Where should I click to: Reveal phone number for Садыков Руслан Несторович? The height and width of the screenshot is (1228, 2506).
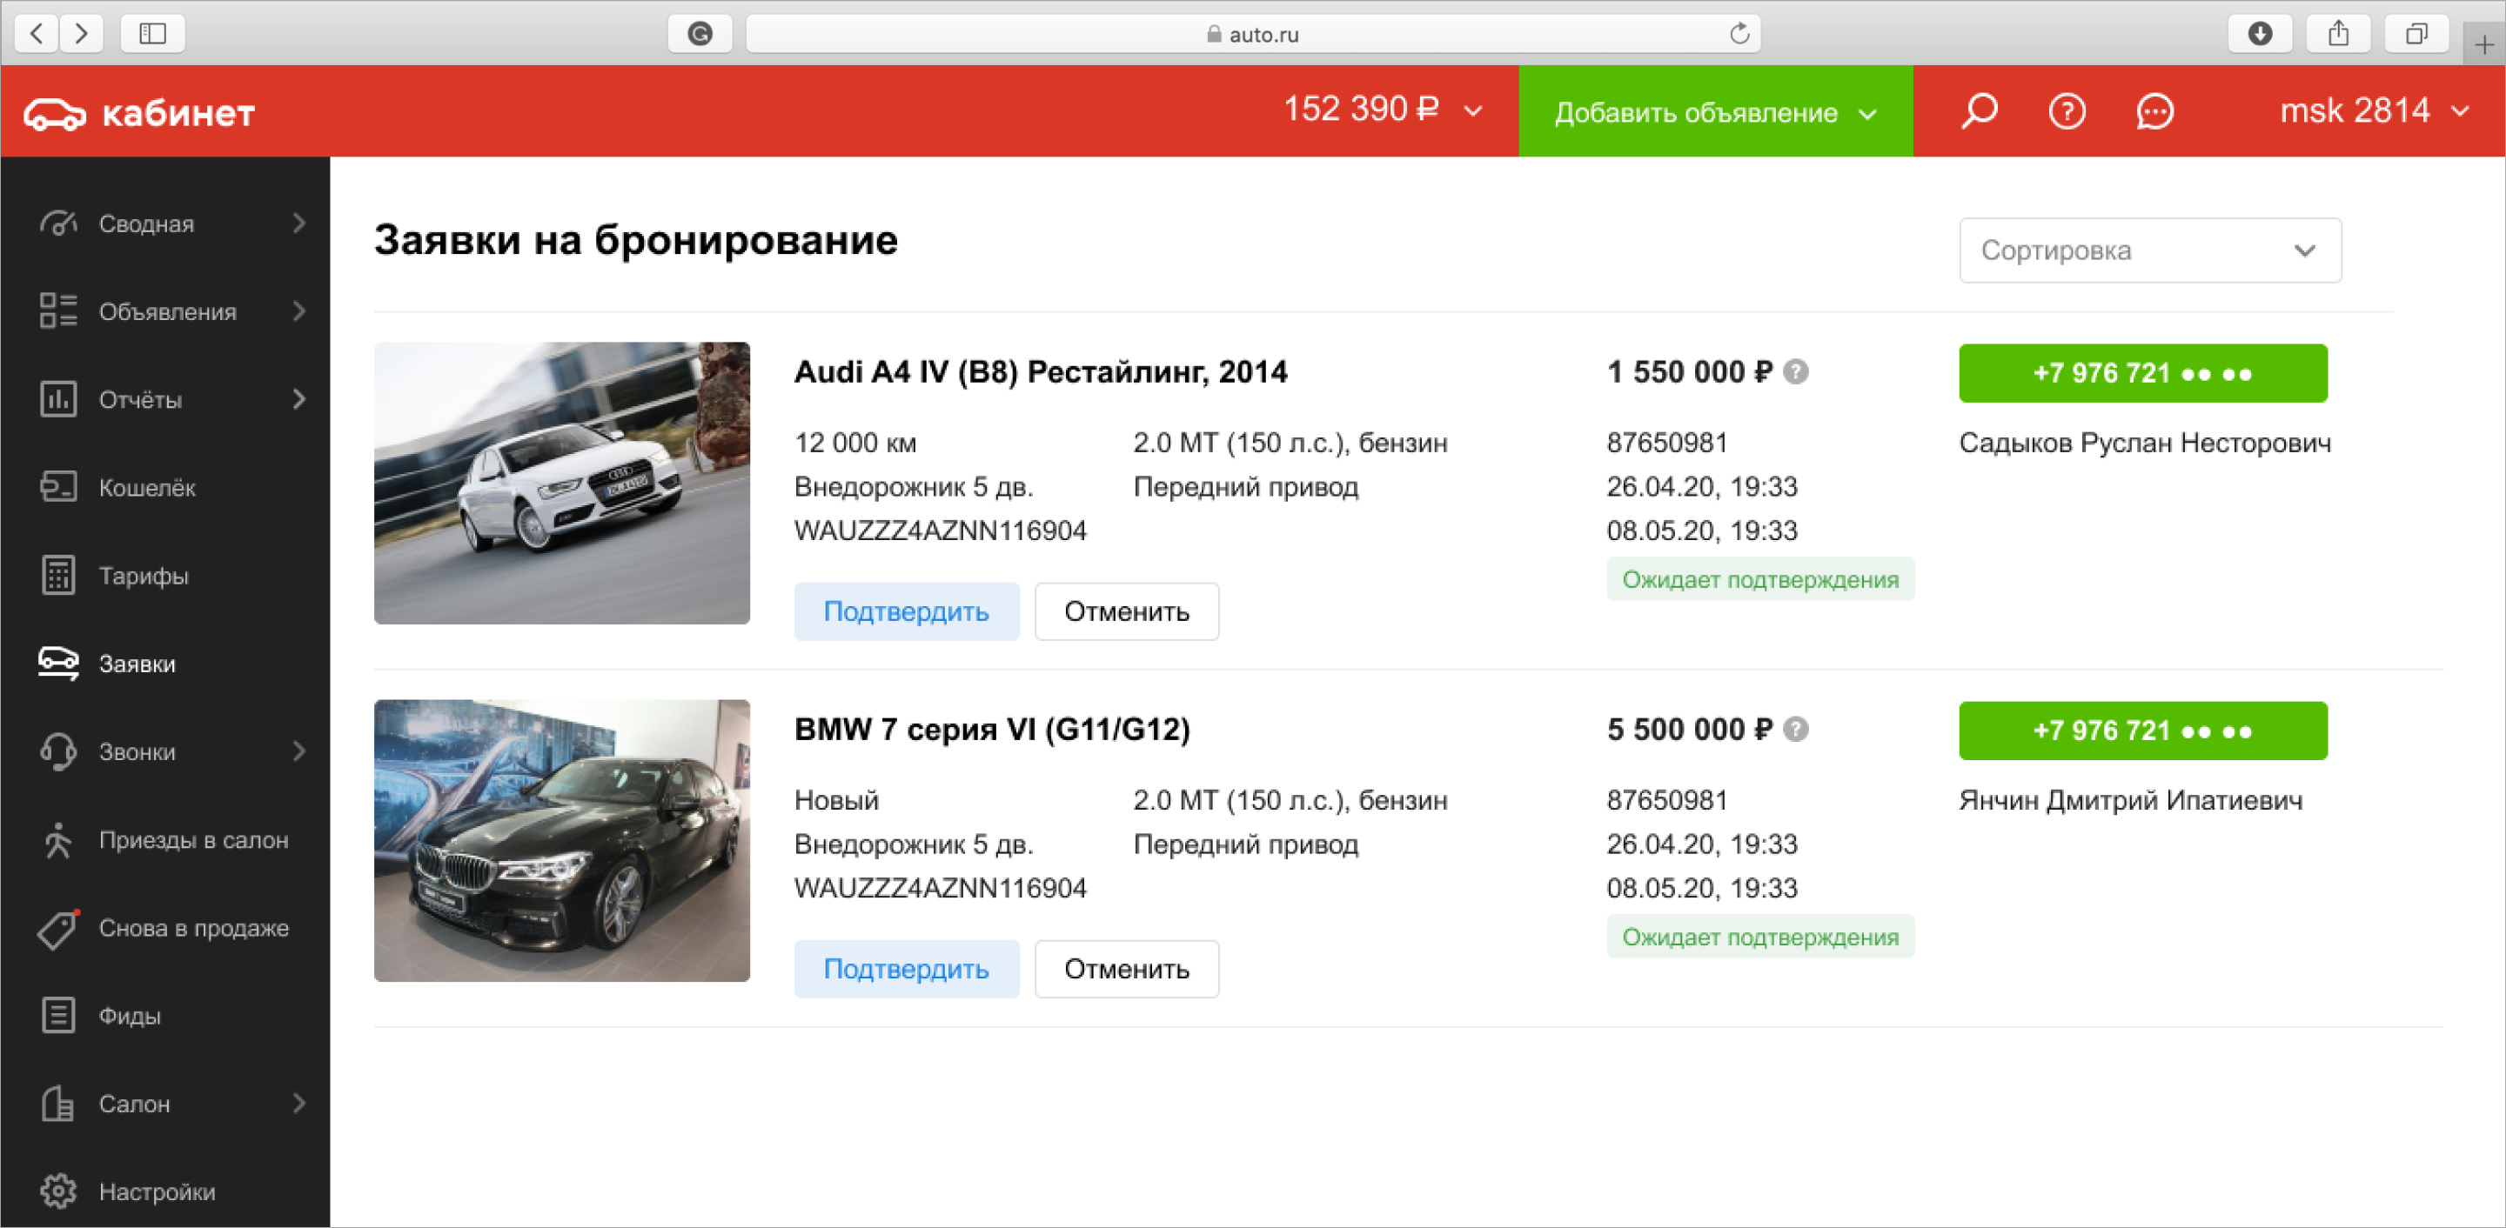[2143, 373]
